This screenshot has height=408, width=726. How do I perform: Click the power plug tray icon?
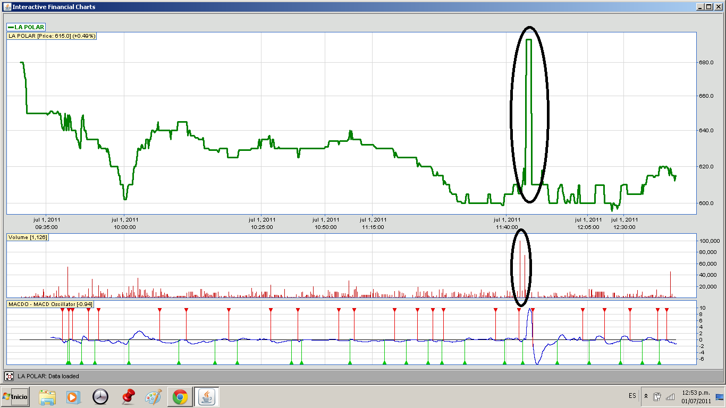coord(657,396)
